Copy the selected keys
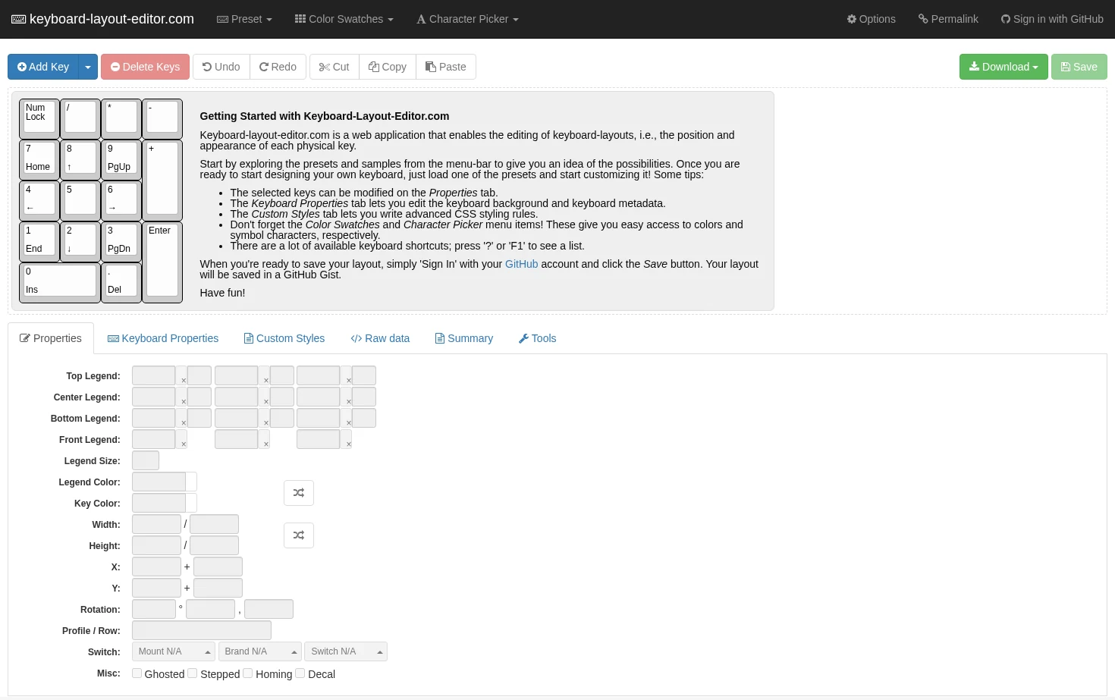1115x700 pixels. 388,67
